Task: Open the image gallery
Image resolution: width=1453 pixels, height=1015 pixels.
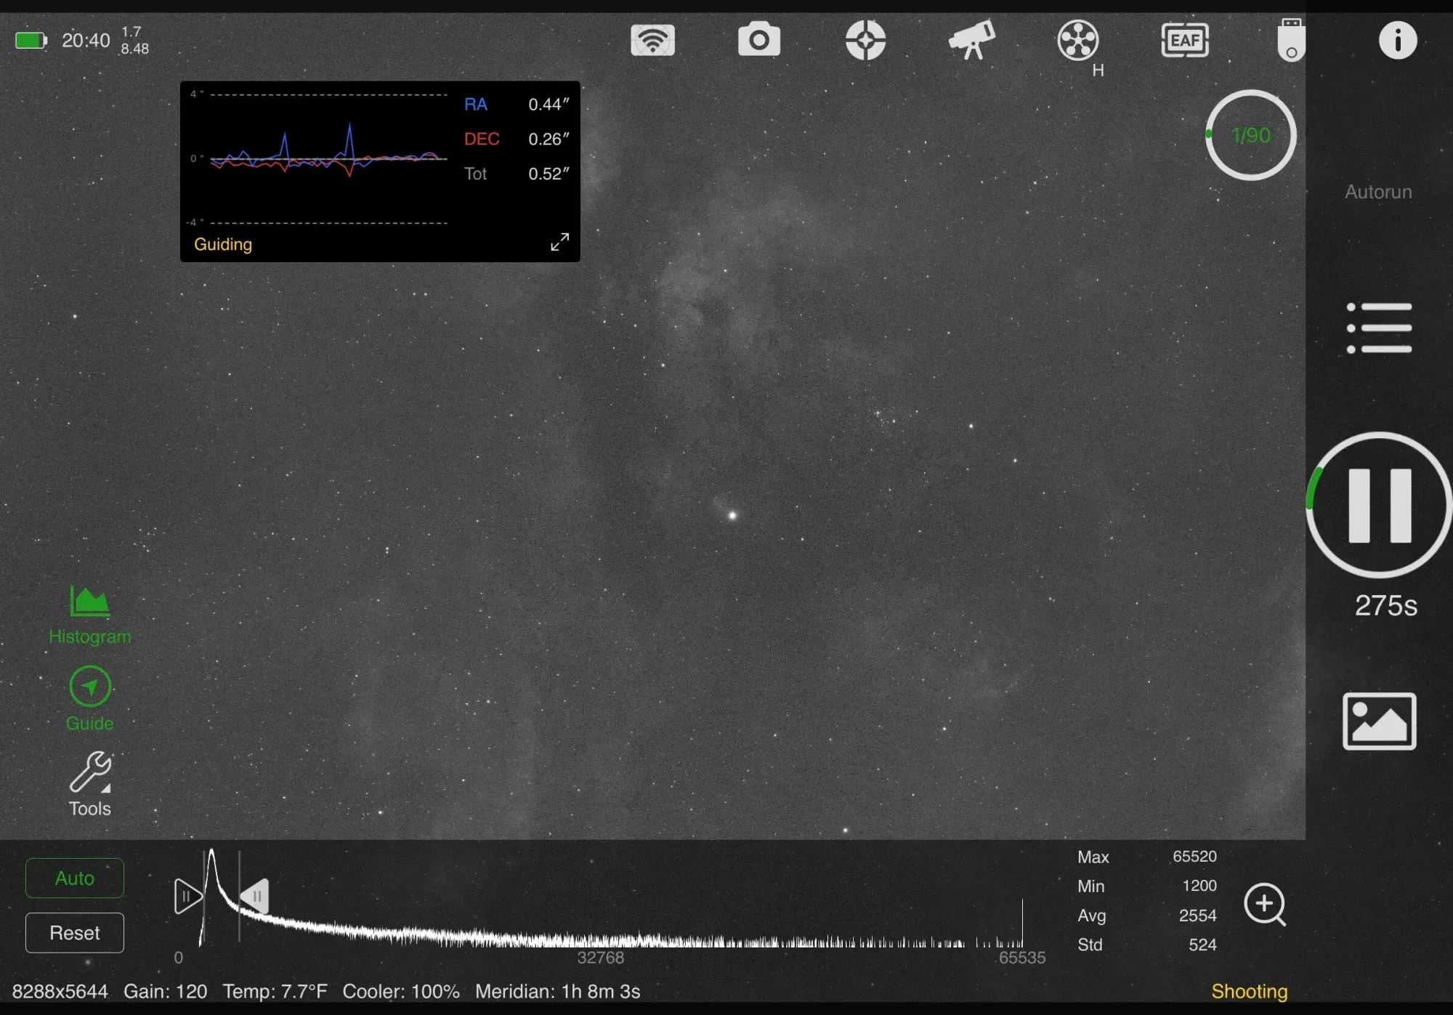Action: click(1378, 721)
